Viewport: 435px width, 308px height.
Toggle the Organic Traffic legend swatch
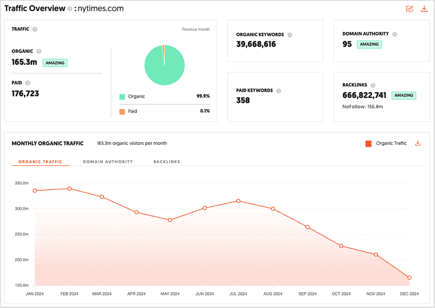pos(368,143)
